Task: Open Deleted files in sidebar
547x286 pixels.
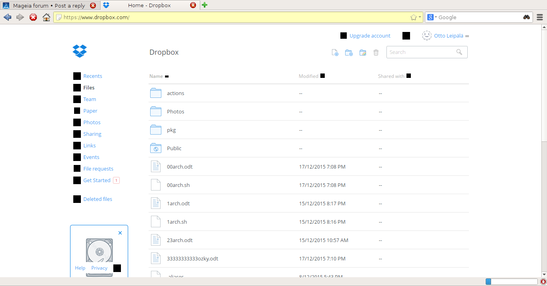Action: click(98, 199)
